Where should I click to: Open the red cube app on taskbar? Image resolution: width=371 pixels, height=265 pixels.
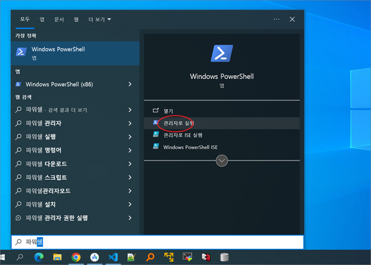[206, 257]
